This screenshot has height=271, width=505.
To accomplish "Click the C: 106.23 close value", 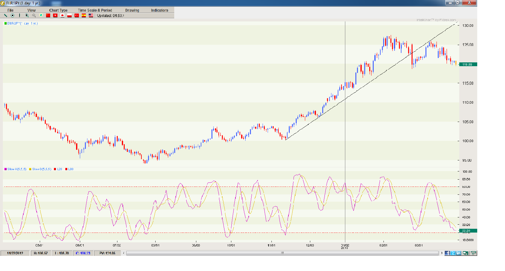I will (83, 253).
